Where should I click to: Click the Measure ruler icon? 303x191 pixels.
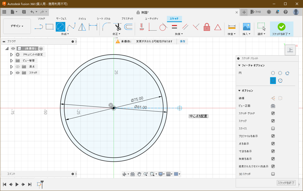(232, 27)
